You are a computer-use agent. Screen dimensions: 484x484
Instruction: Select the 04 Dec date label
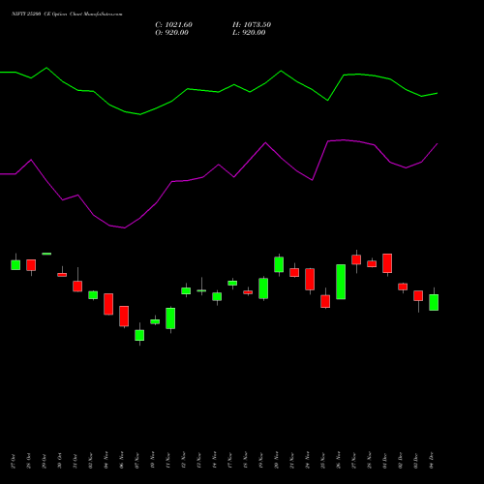coord(432,461)
